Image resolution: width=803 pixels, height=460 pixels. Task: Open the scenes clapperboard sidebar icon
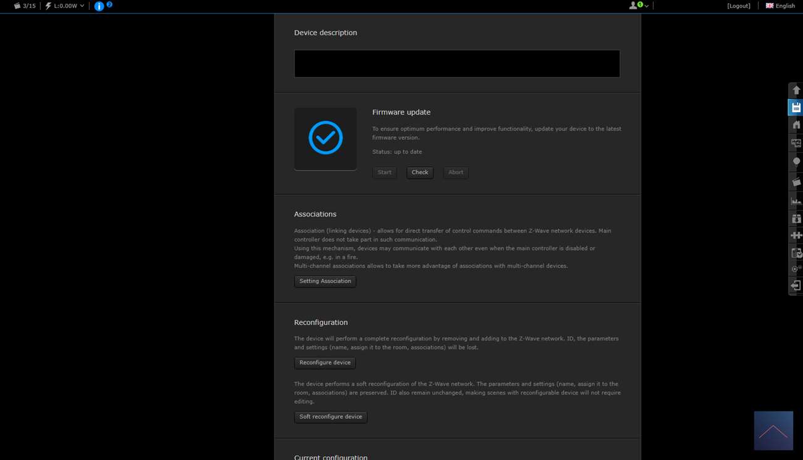pos(796,182)
